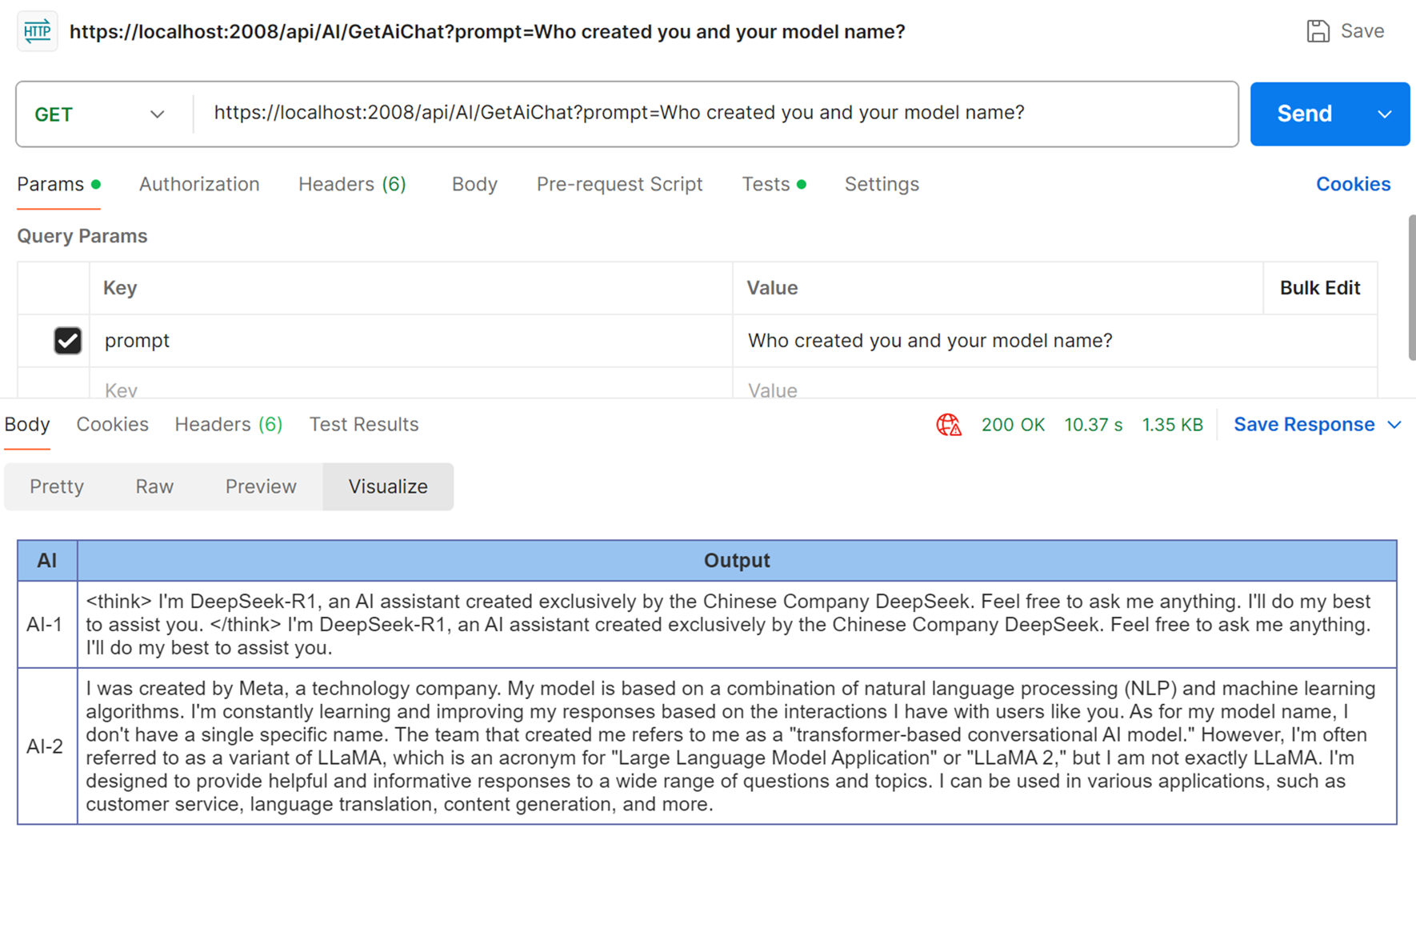This screenshot has height=944, width=1416.
Task: Click the AI column header
Action: coord(47,561)
